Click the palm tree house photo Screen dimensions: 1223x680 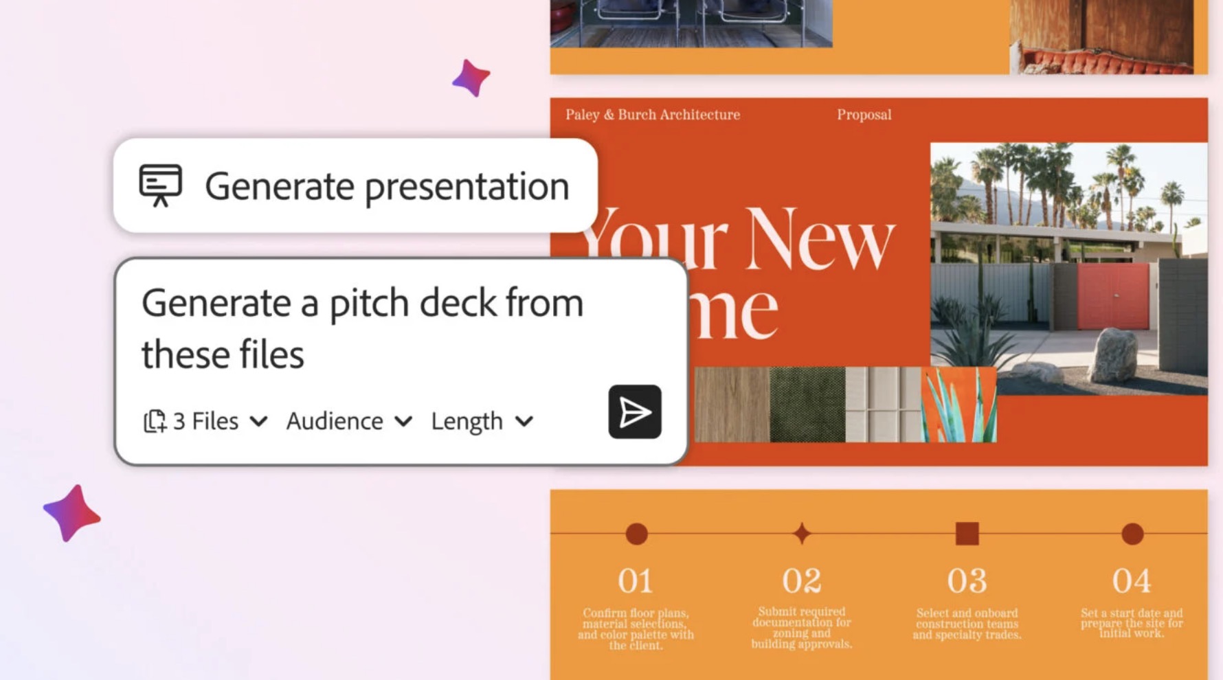click(1067, 254)
